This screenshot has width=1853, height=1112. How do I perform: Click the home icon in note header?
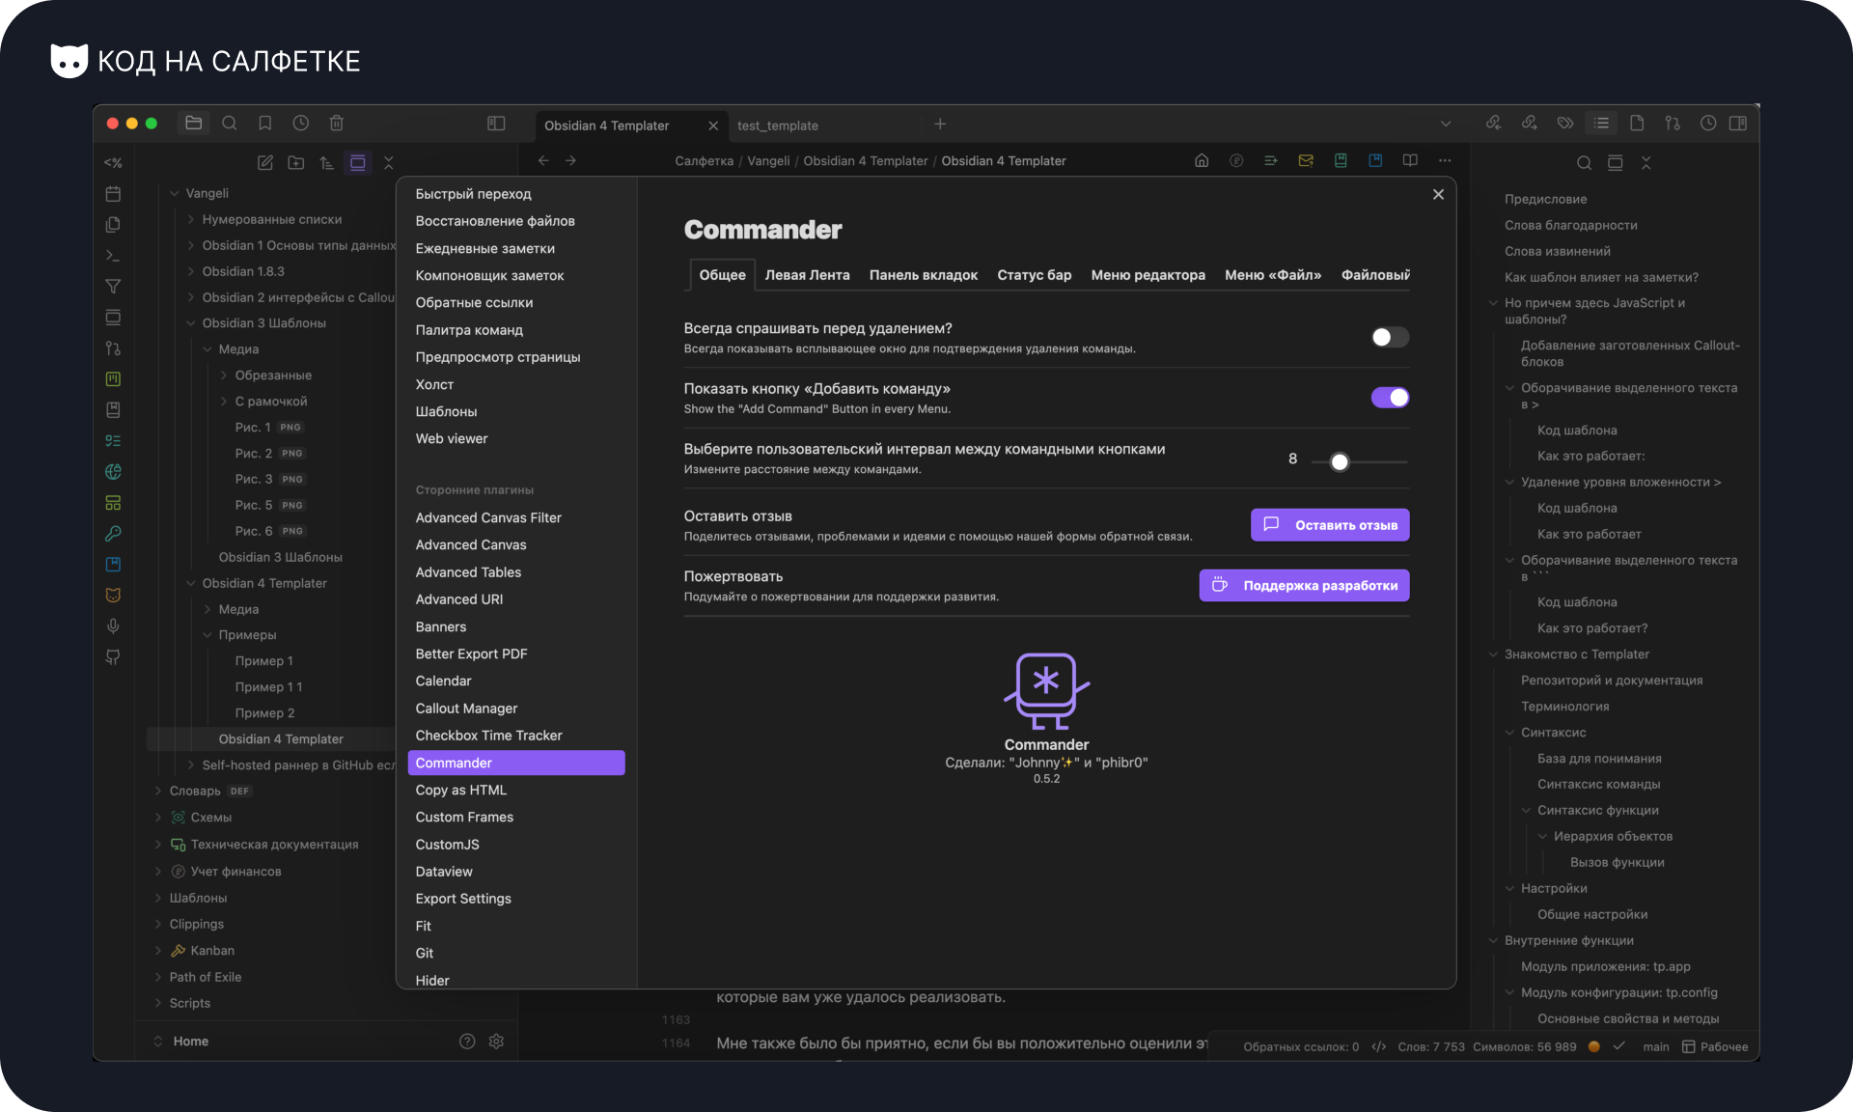[1202, 161]
